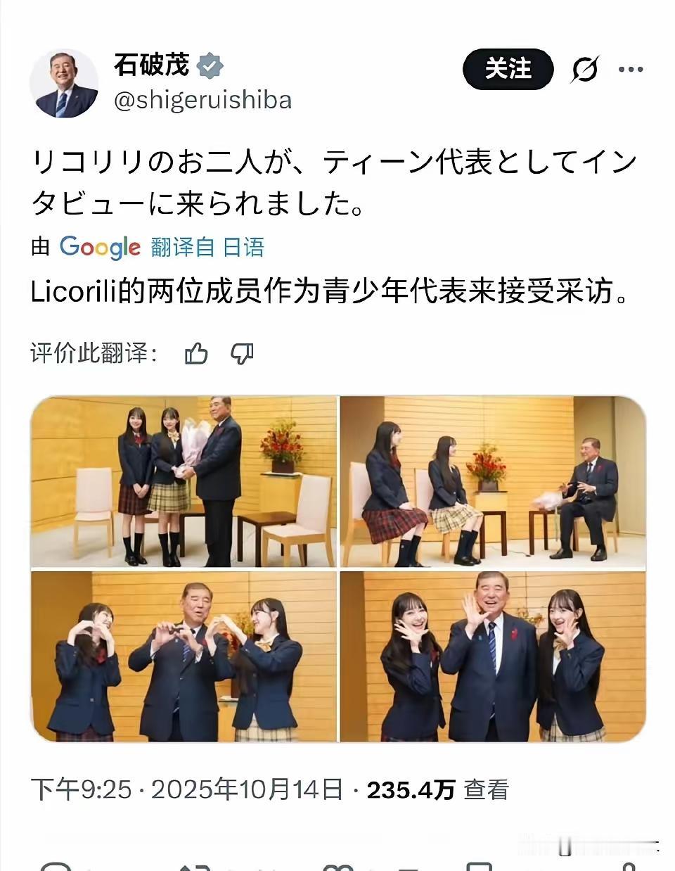Rate translation with thumbs down
This screenshot has height=871, width=675.
[x=242, y=353]
